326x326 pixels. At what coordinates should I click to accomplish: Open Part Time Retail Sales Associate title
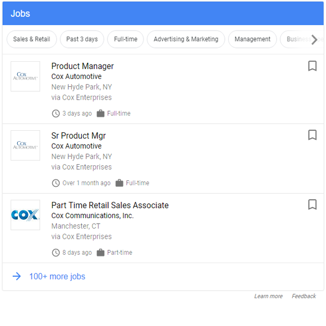coord(110,205)
